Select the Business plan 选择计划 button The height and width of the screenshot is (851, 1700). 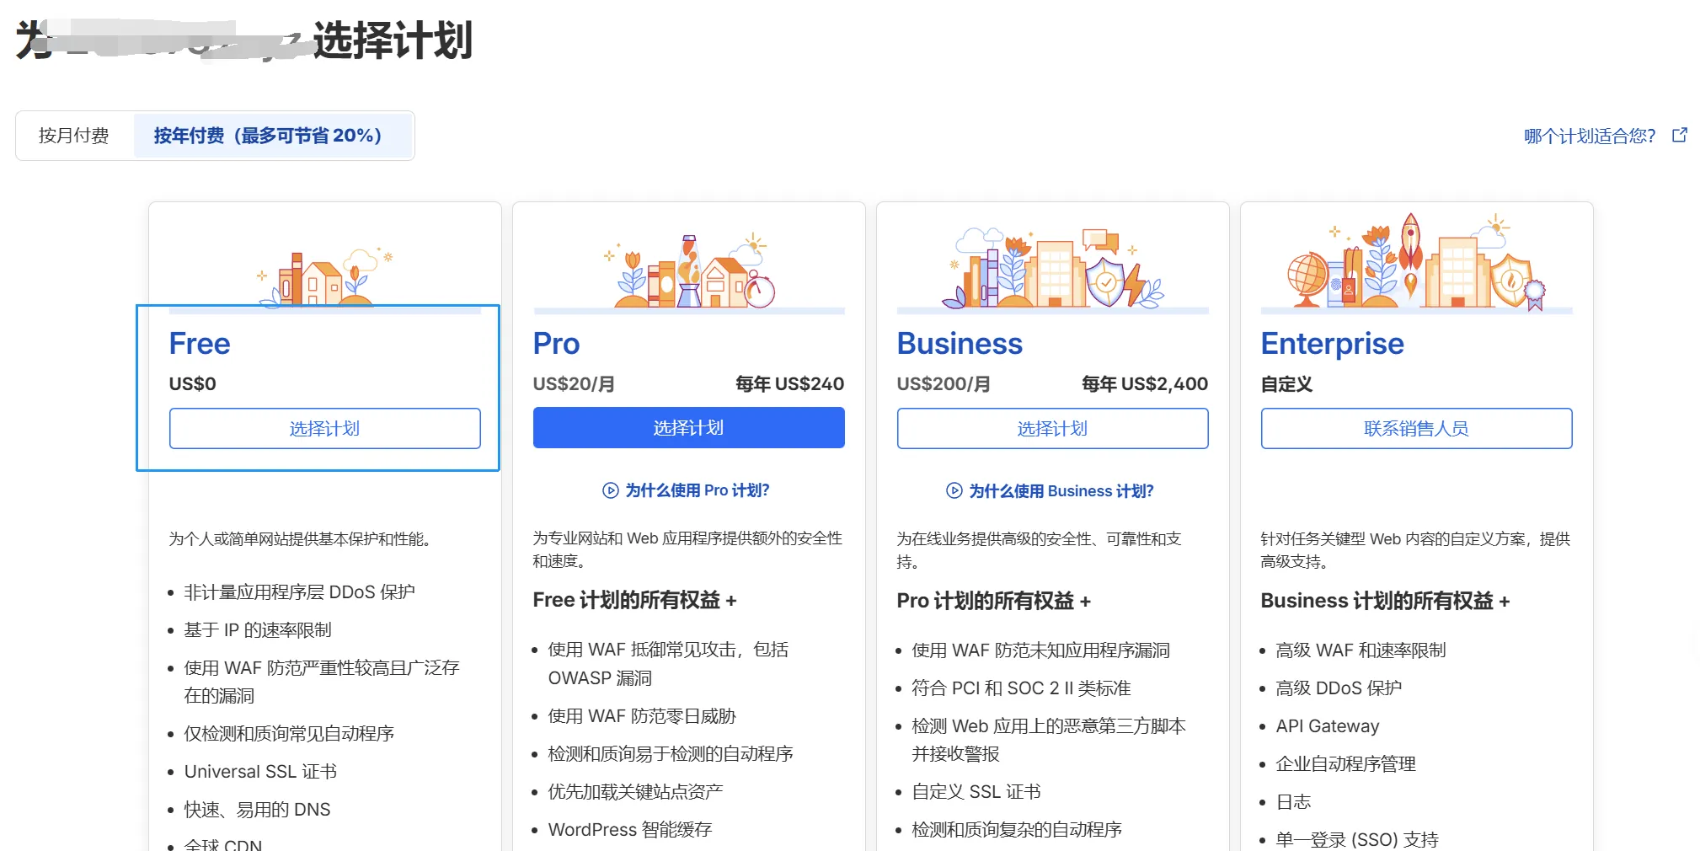point(1052,429)
